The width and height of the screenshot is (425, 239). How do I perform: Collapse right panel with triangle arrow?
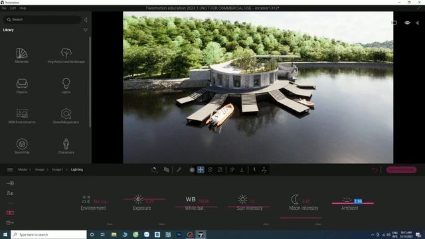(418, 23)
